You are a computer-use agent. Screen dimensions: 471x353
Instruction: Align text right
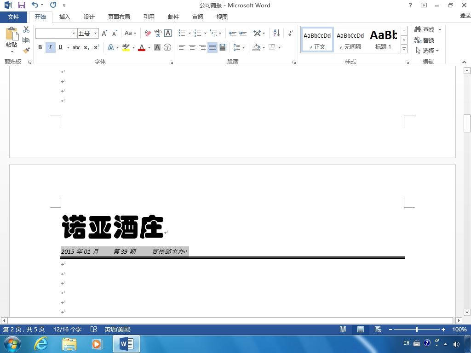pos(202,47)
